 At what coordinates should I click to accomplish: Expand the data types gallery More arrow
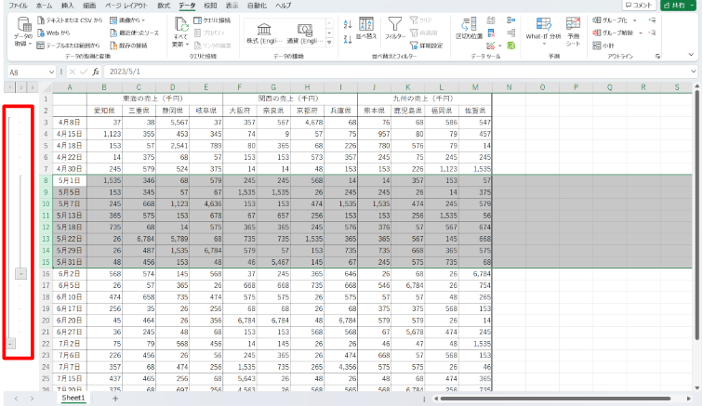tap(329, 43)
